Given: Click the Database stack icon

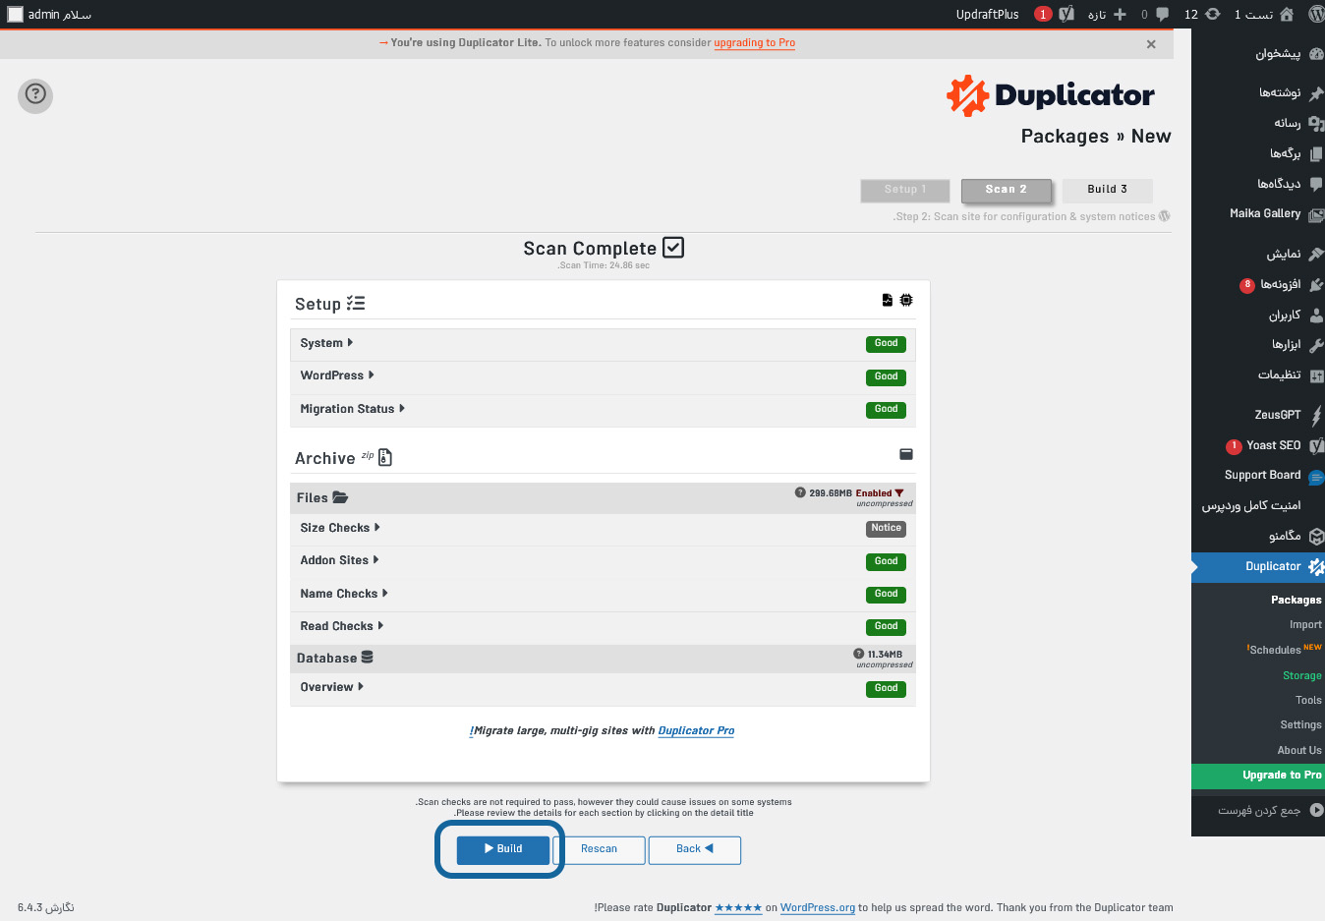Looking at the screenshot, I should pyautogui.click(x=367, y=657).
